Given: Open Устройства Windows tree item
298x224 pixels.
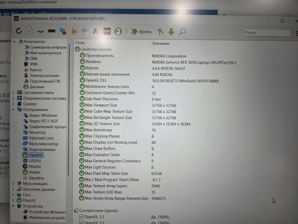Looking at the screenshot, I should pos(44,212).
